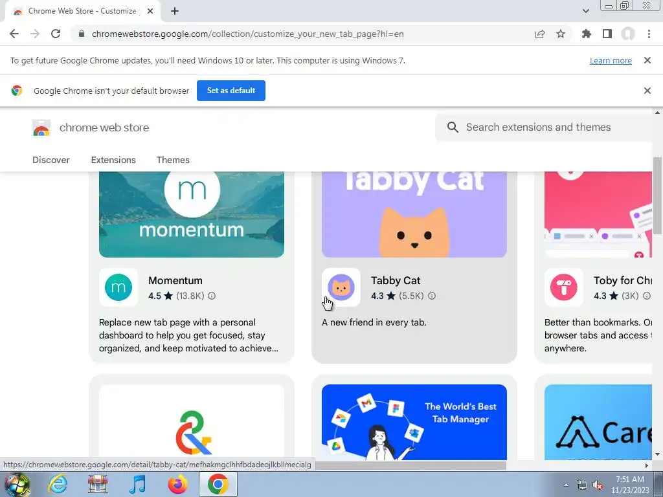The width and height of the screenshot is (663, 497).
Task: Click 'A new friend in every tab.' text
Action: pyautogui.click(x=374, y=322)
